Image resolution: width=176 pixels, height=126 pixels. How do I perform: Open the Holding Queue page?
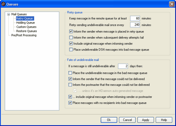[26, 23]
